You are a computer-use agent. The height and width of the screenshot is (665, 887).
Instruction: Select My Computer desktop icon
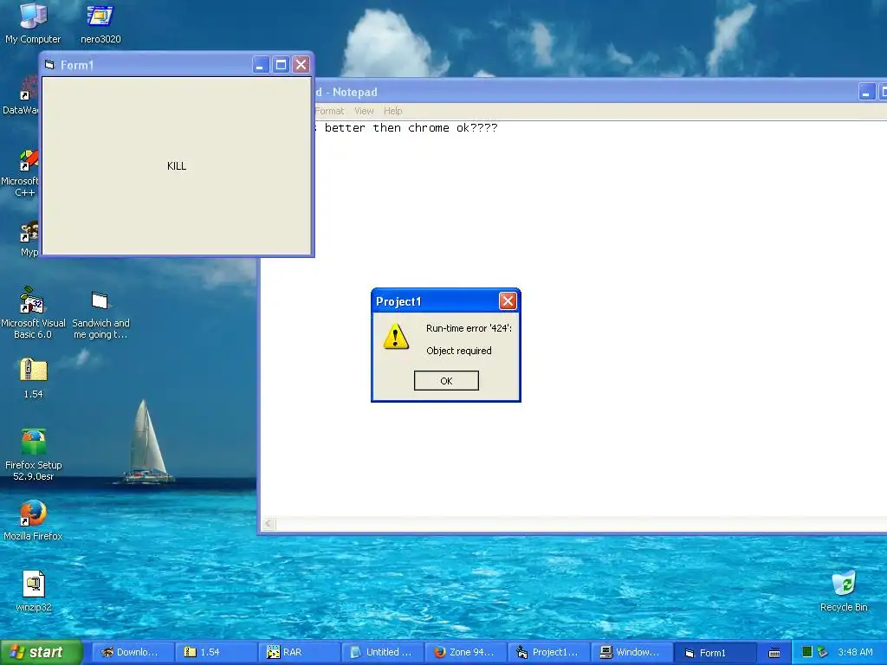point(33,23)
